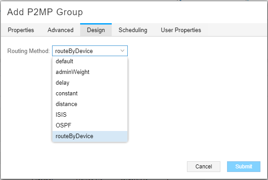268x180 pixels.
Task: Click the Submit button
Action: (x=244, y=167)
